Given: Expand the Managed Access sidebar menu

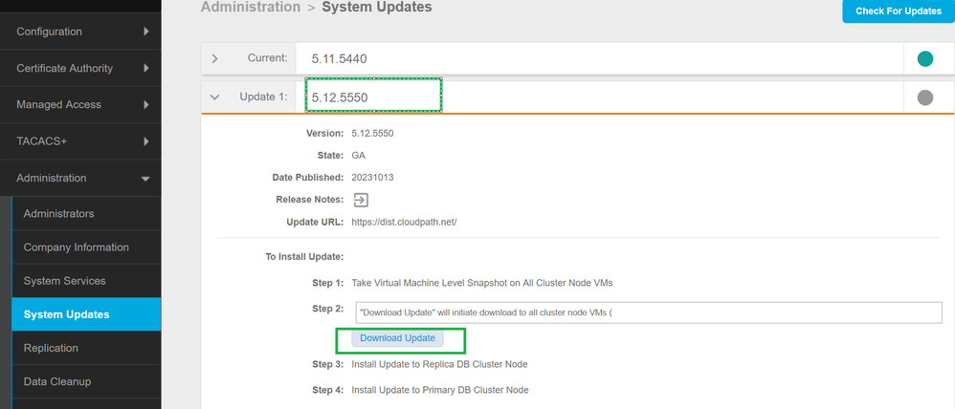Looking at the screenshot, I should 80,104.
